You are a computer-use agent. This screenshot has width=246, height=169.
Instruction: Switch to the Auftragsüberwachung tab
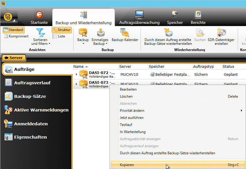coord(139,18)
